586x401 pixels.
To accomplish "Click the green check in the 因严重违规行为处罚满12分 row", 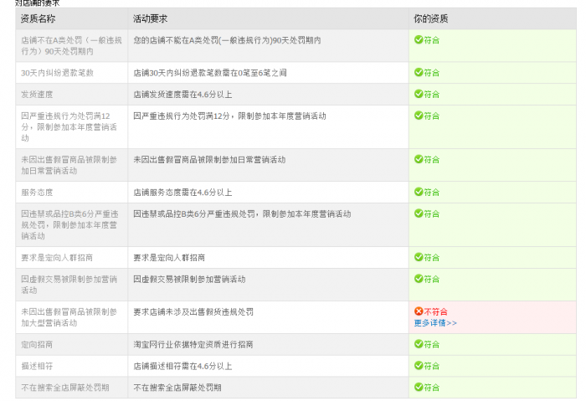I will click(x=419, y=116).
